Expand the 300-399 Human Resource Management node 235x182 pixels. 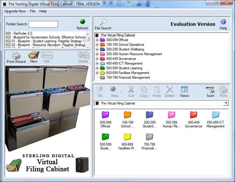click(97, 54)
